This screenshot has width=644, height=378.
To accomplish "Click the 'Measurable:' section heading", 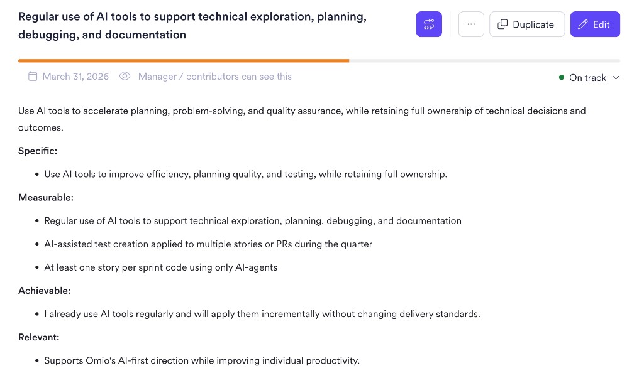I will (x=45, y=197).
